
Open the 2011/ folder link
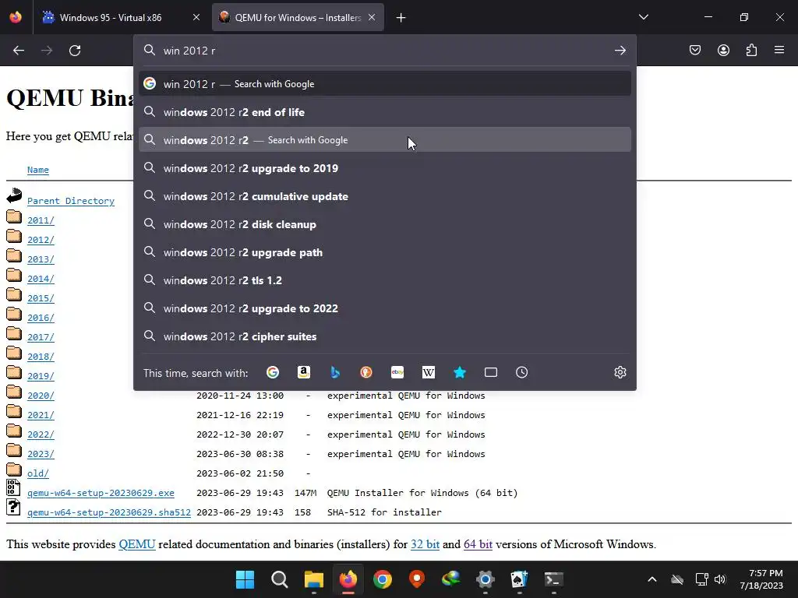41,220
